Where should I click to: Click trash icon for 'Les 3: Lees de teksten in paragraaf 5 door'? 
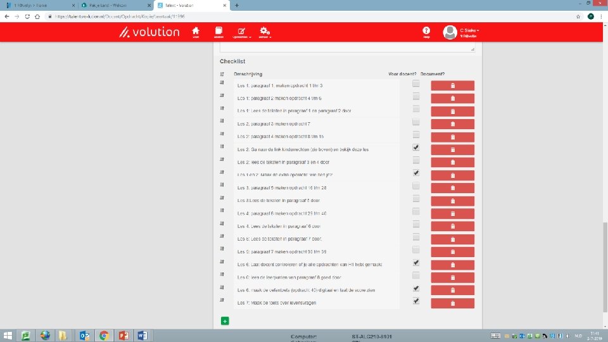pos(452,201)
